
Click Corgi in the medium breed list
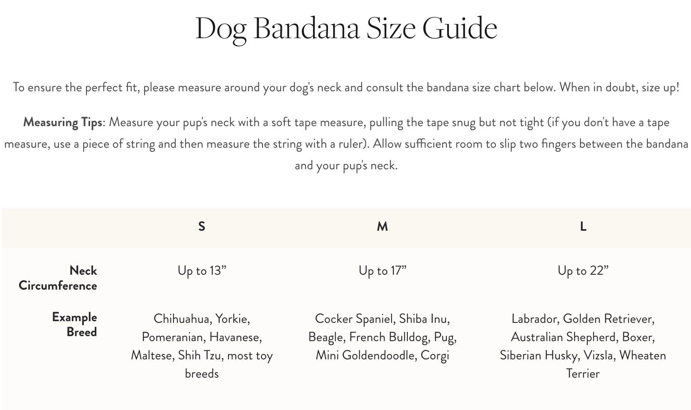click(435, 355)
